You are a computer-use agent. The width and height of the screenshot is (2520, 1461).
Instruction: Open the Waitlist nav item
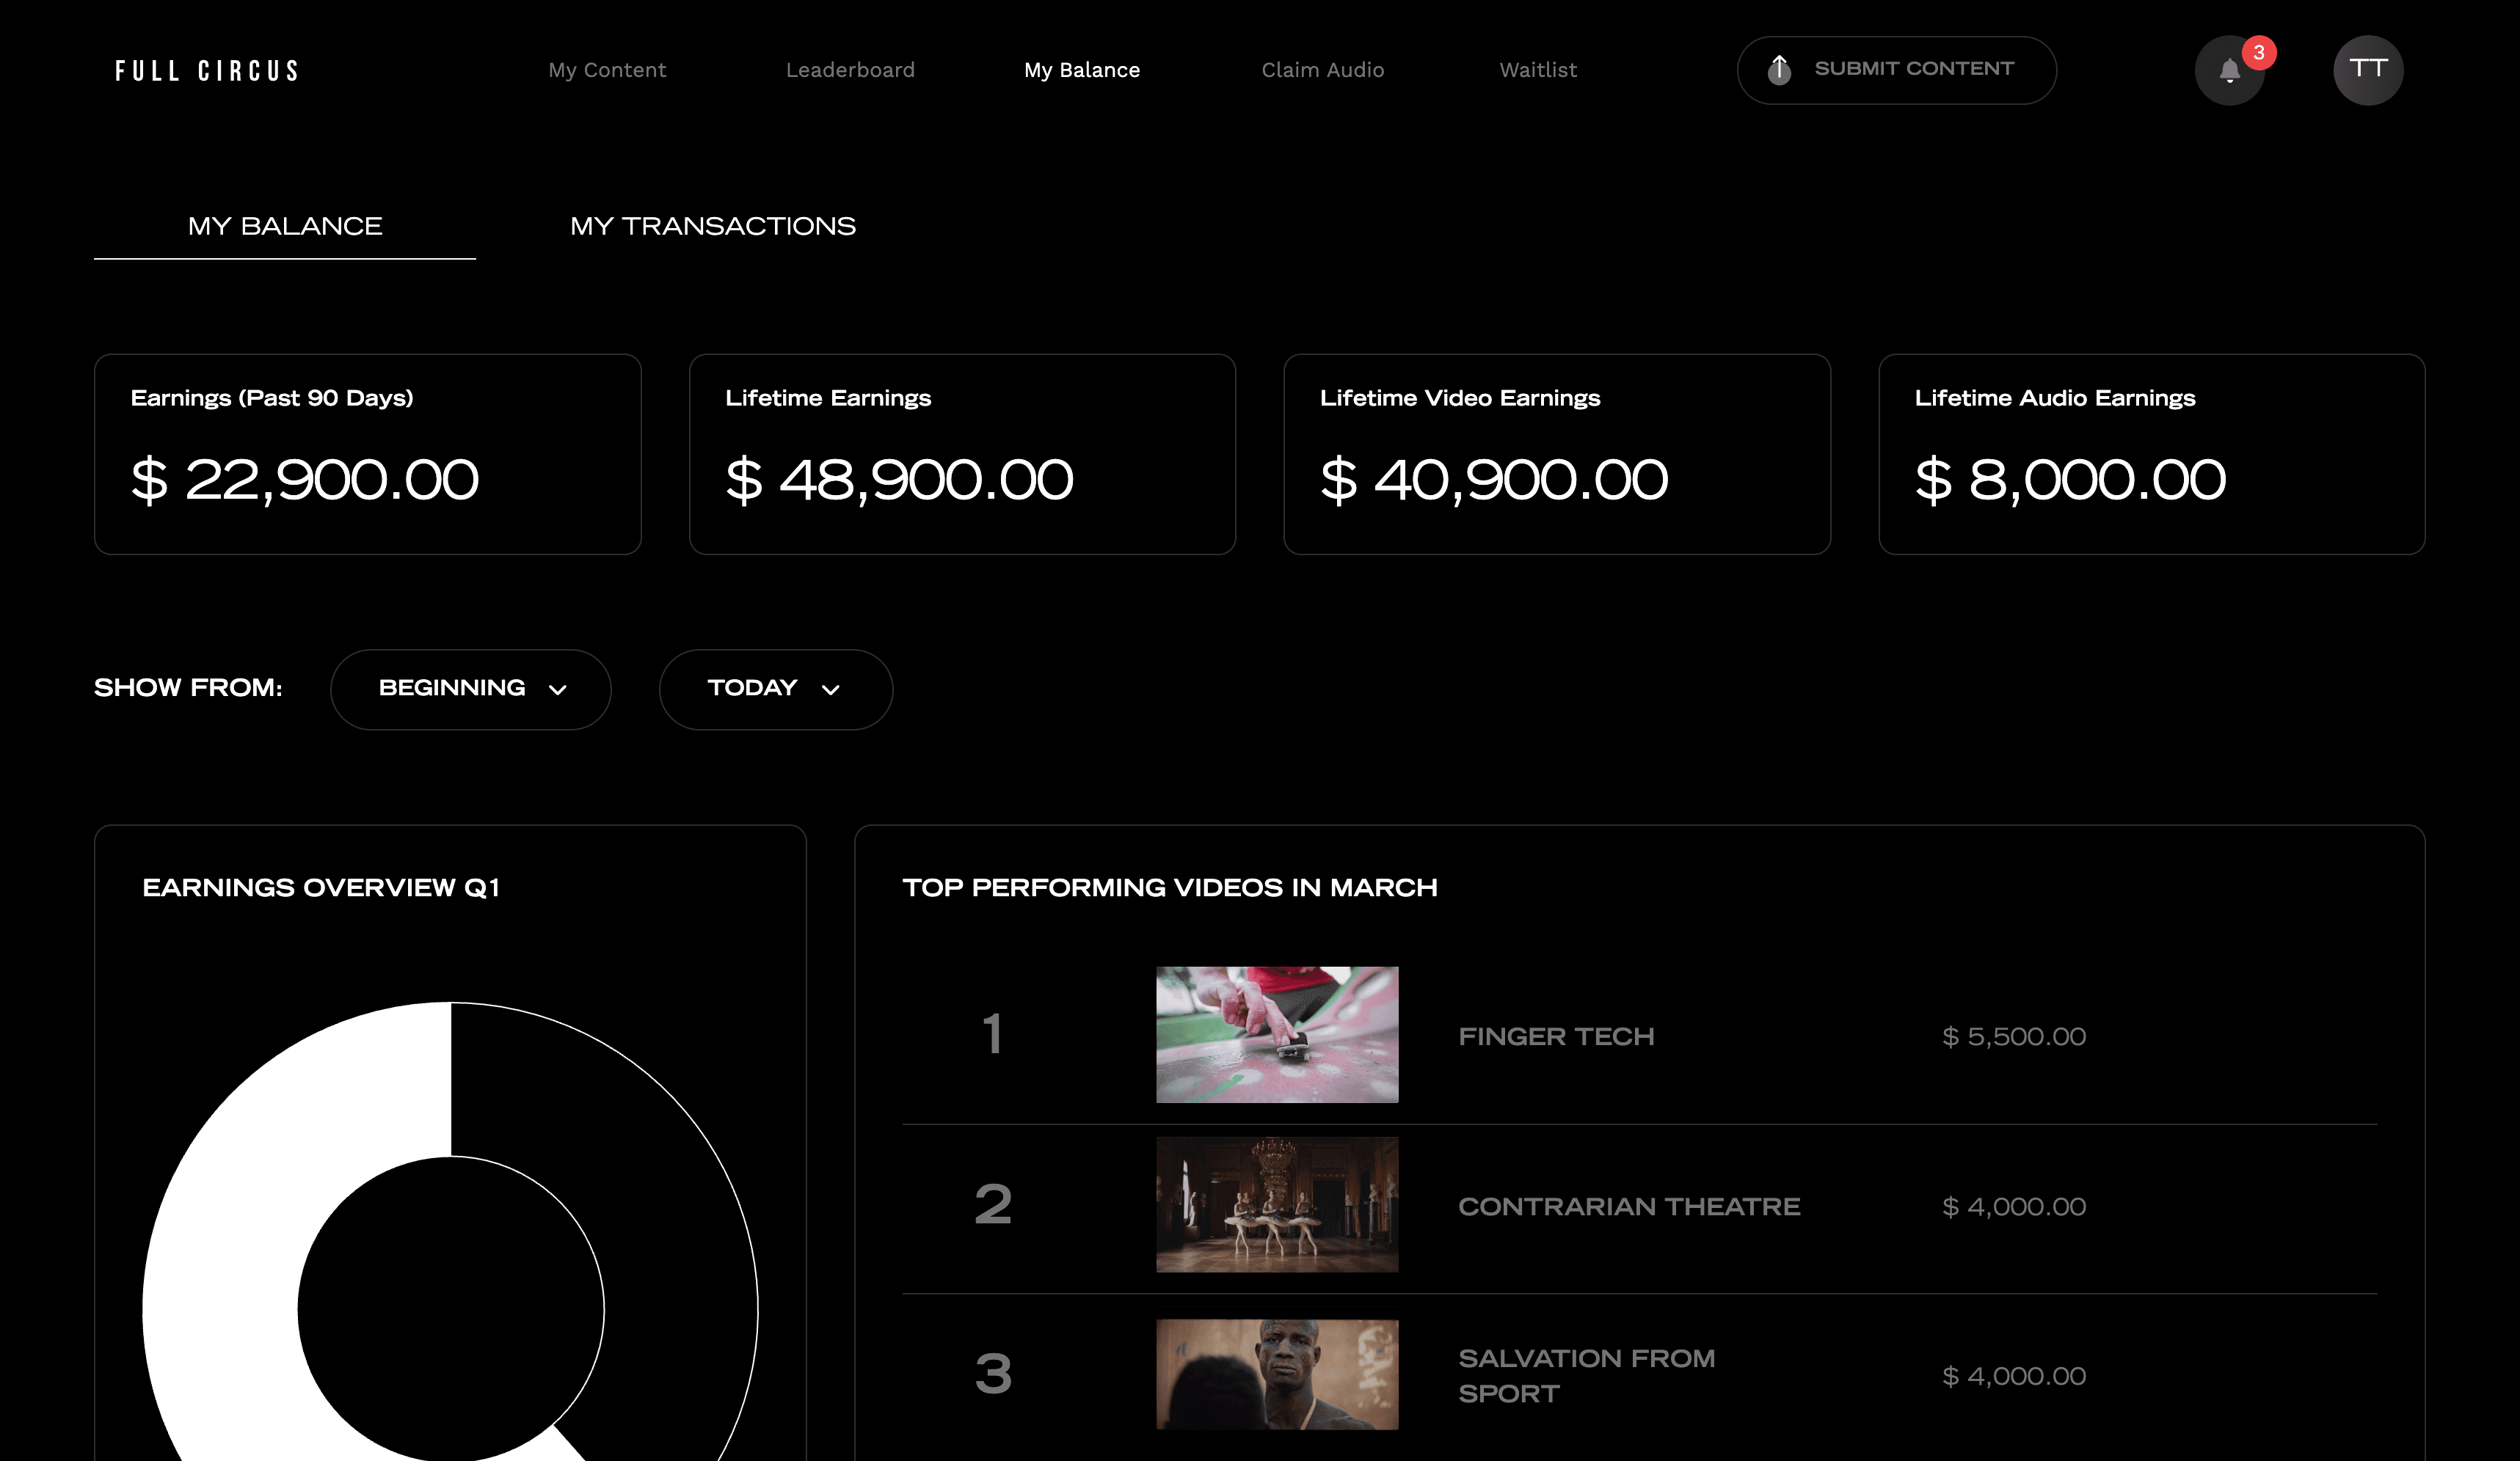coord(1538,70)
